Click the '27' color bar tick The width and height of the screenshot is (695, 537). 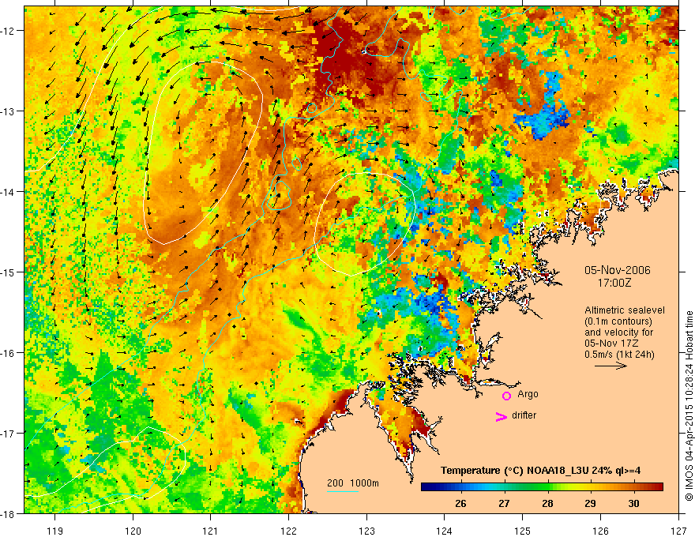tap(504, 503)
